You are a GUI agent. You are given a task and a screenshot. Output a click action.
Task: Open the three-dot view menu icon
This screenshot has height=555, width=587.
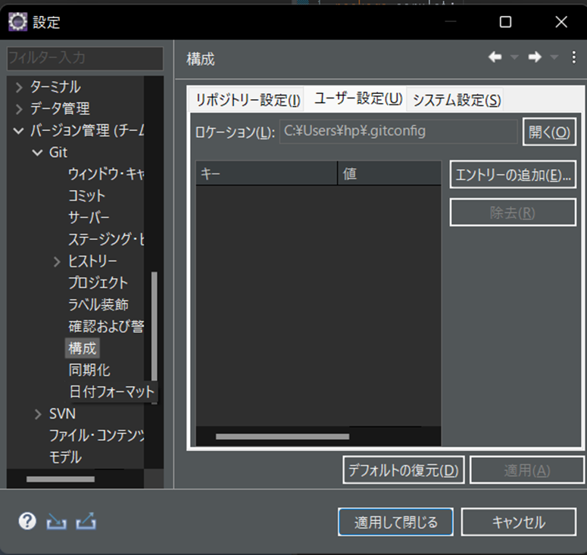point(573,58)
